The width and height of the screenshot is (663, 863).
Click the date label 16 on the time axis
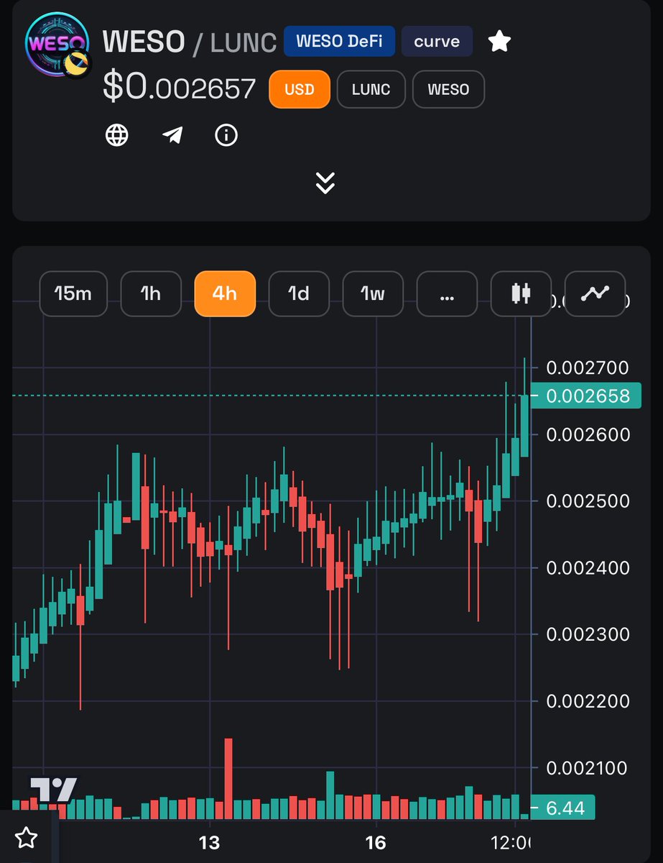pos(376,842)
